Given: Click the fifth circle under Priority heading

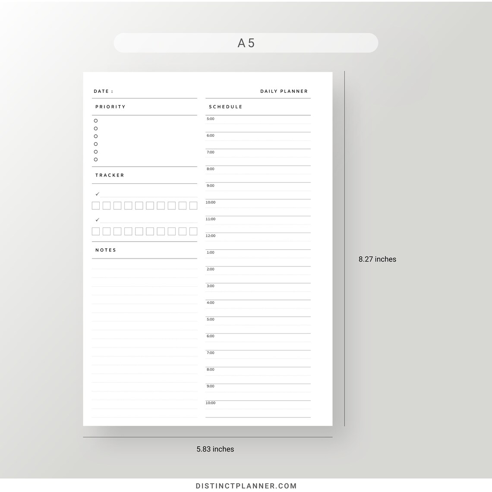Looking at the screenshot, I should click(x=95, y=151).
